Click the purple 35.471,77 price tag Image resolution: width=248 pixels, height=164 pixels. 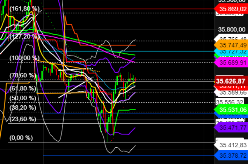tap(231, 127)
